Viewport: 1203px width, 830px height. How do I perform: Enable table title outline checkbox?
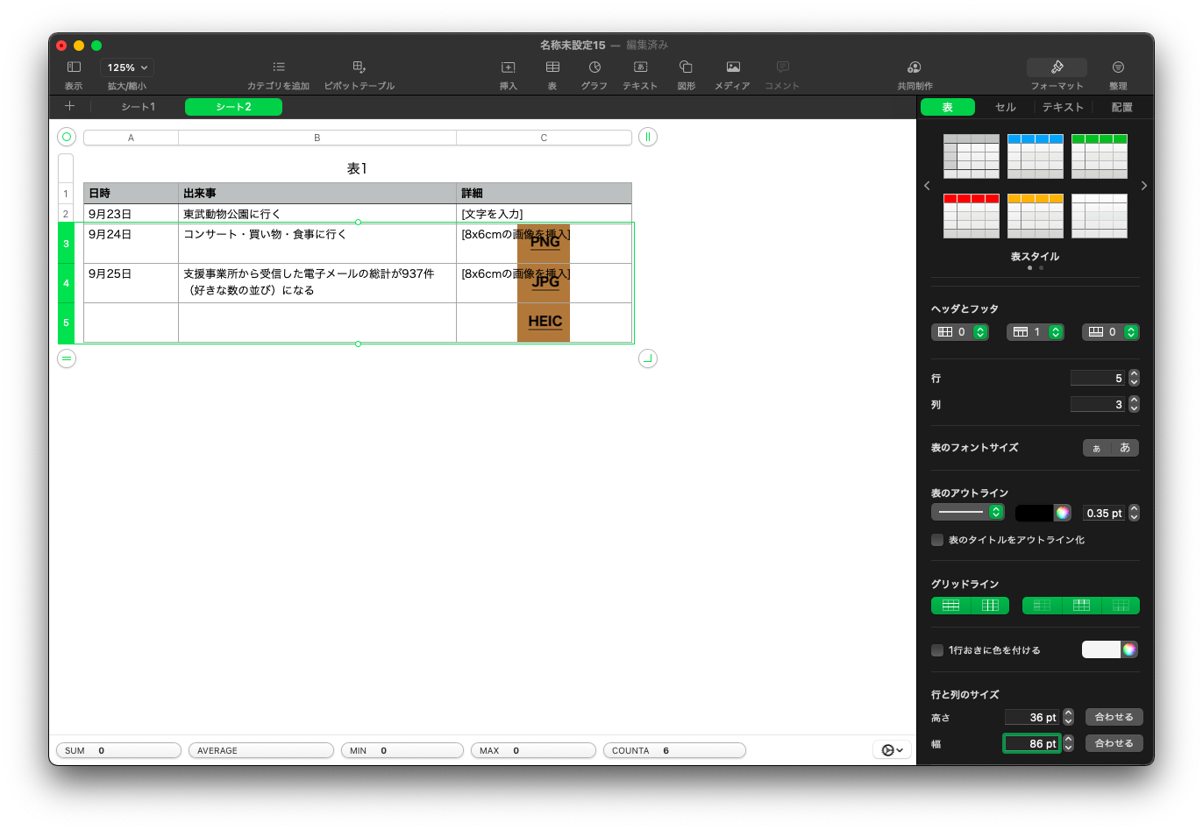(x=937, y=540)
